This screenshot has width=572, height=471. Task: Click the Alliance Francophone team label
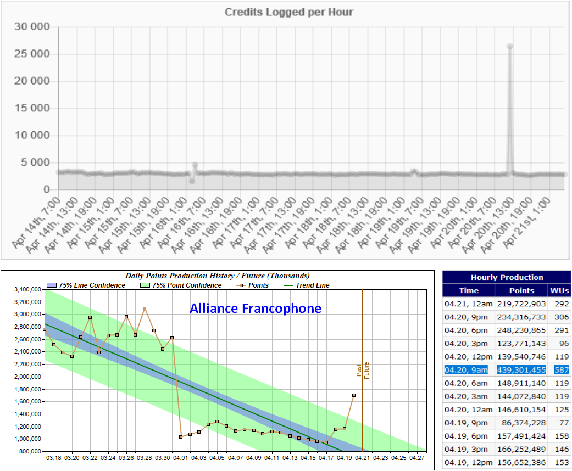coord(256,309)
